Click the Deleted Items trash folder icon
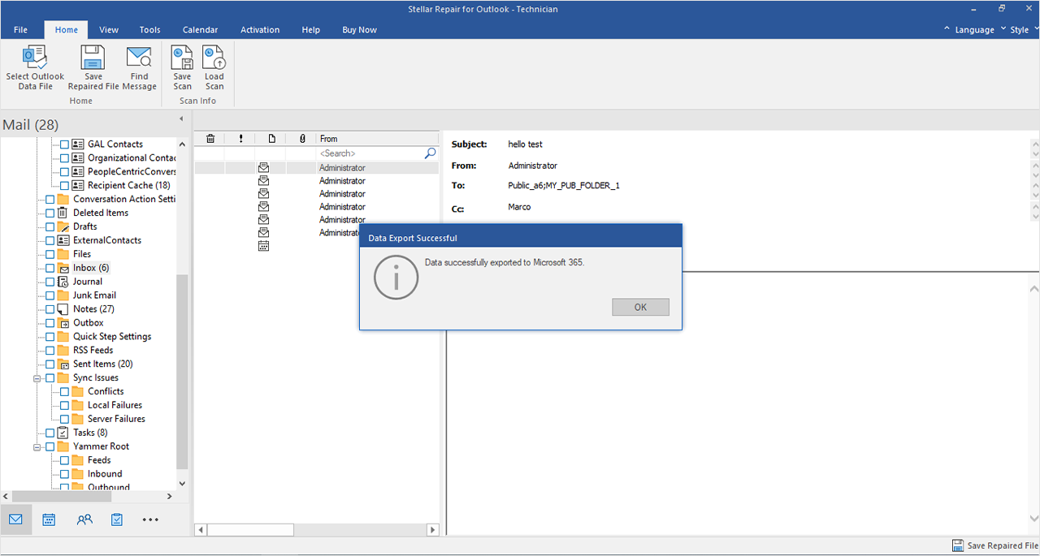1040x556 pixels. [63, 213]
